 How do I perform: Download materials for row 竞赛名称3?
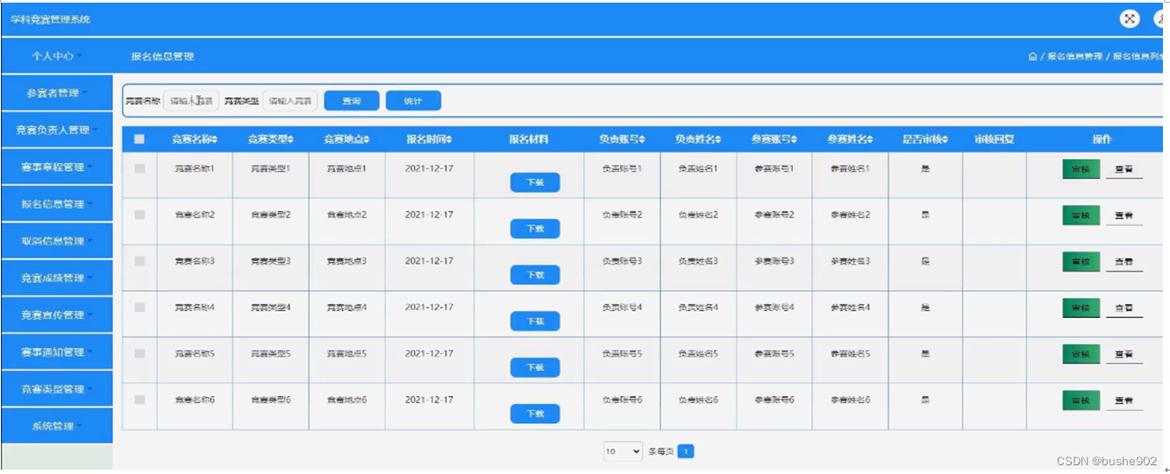click(535, 275)
